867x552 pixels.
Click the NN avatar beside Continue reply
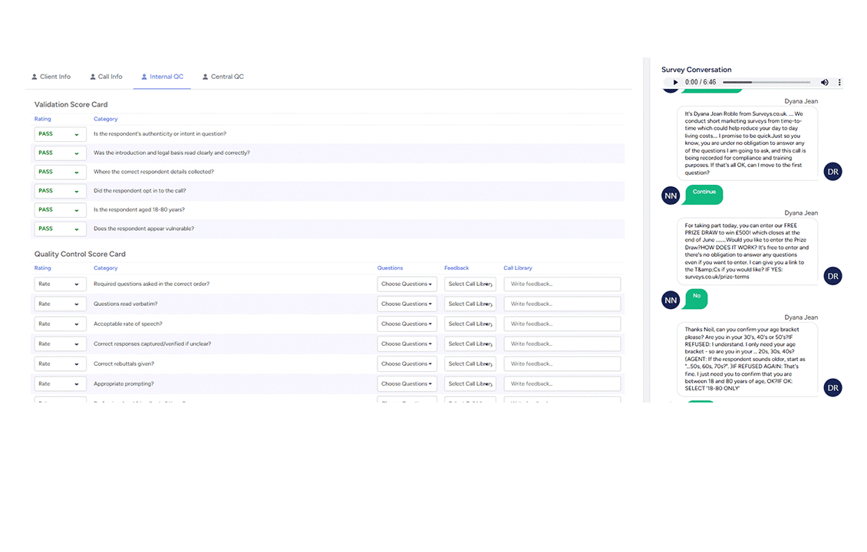click(671, 196)
